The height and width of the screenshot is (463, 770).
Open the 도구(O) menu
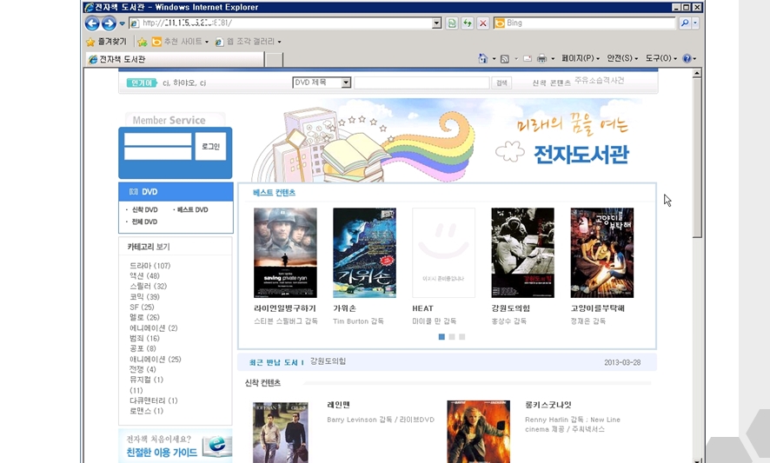click(x=660, y=58)
